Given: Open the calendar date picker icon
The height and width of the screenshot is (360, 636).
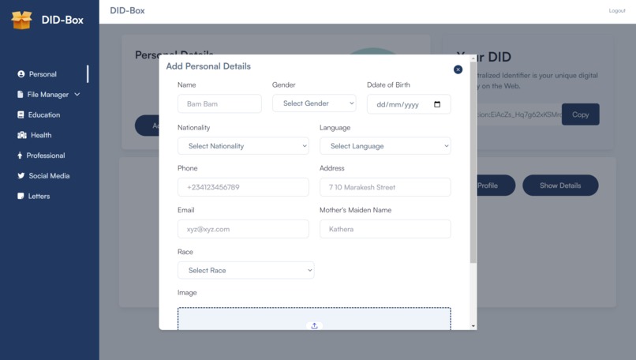Looking at the screenshot, I should pyautogui.click(x=437, y=104).
